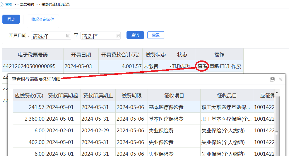
Task: Close the 查看银行端缴费凭证明细 dialog
Action: pyautogui.click(x=281, y=79)
